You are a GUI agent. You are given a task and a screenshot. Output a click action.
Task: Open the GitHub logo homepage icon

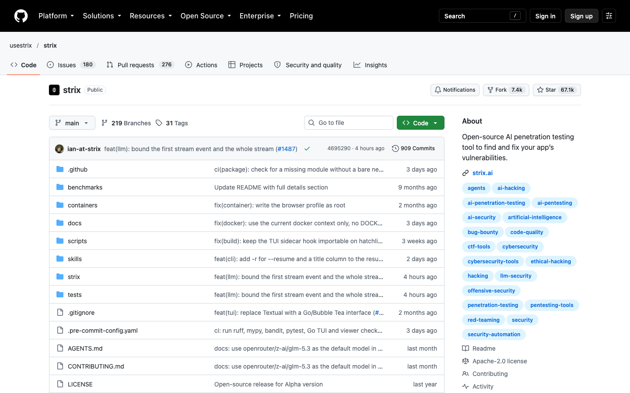tap(21, 16)
